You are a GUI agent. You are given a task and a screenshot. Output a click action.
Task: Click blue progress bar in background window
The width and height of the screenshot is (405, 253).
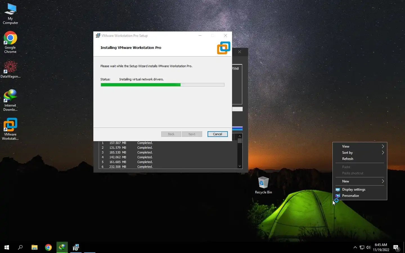tap(237, 128)
